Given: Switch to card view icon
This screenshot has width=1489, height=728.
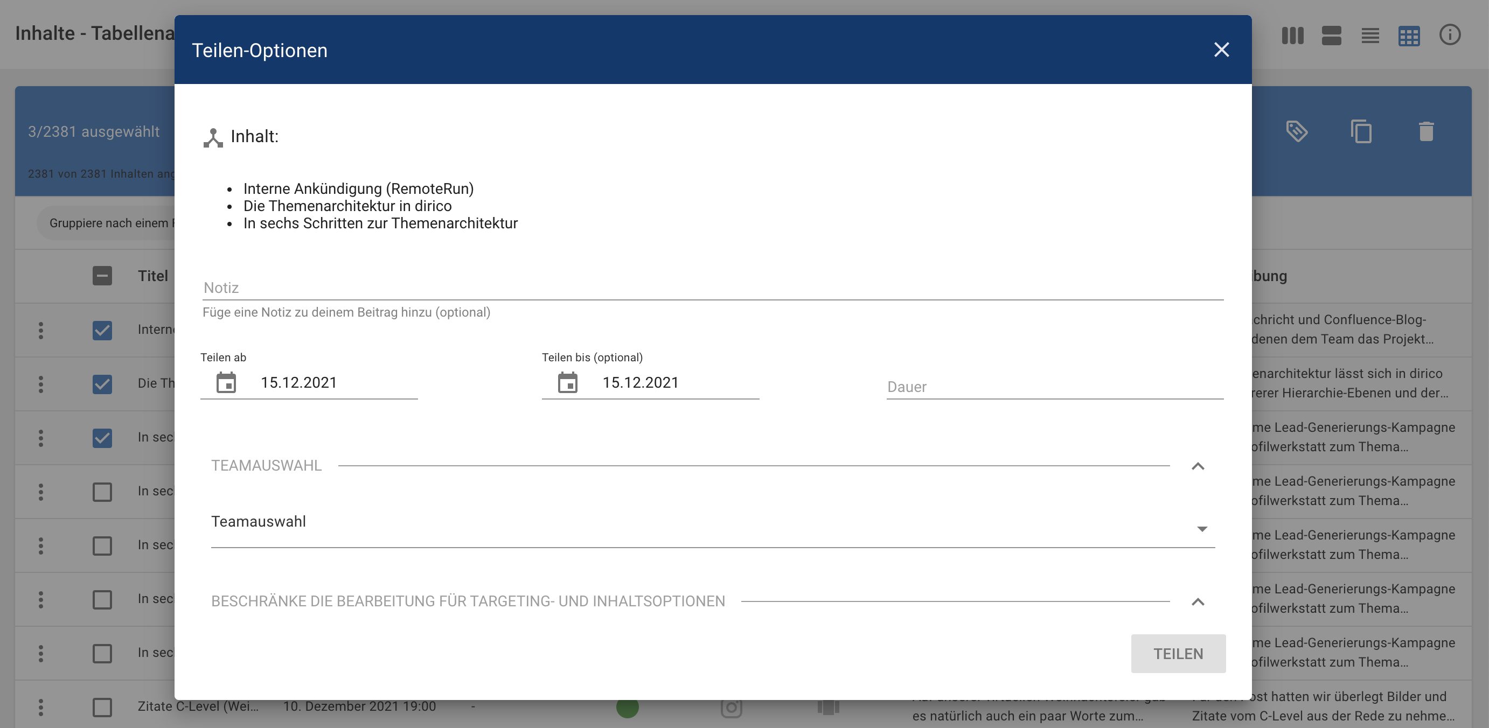Looking at the screenshot, I should point(1331,35).
